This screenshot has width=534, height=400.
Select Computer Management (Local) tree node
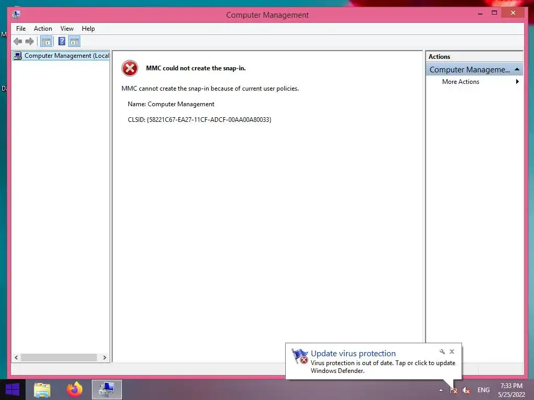pyautogui.click(x=62, y=55)
